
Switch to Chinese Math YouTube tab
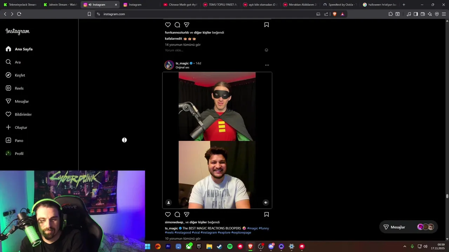coord(180,5)
